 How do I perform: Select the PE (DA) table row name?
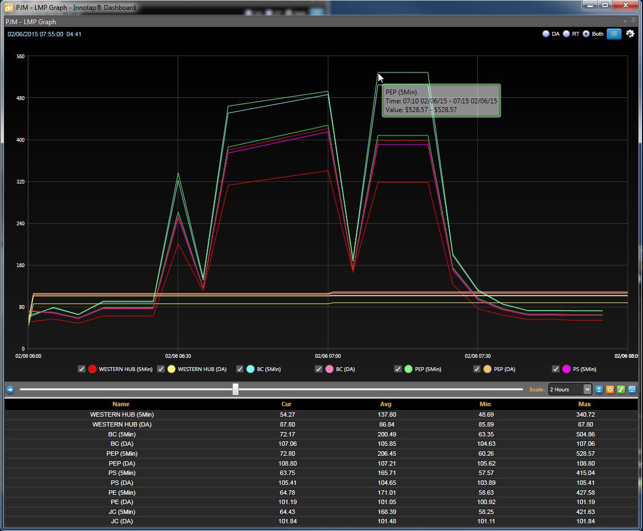tap(122, 502)
